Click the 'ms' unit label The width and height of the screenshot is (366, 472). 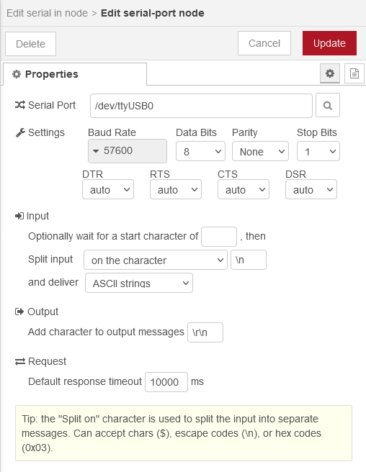197,381
